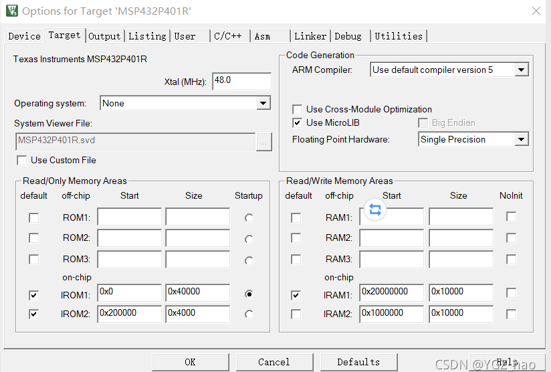This screenshot has width=551, height=372.
Task: Open the Listing tab
Action: 147,36
